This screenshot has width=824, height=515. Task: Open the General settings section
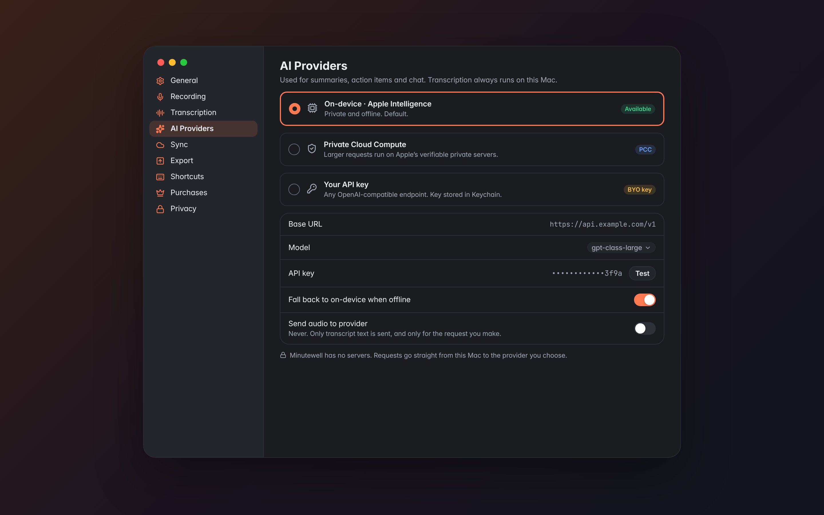click(203, 81)
